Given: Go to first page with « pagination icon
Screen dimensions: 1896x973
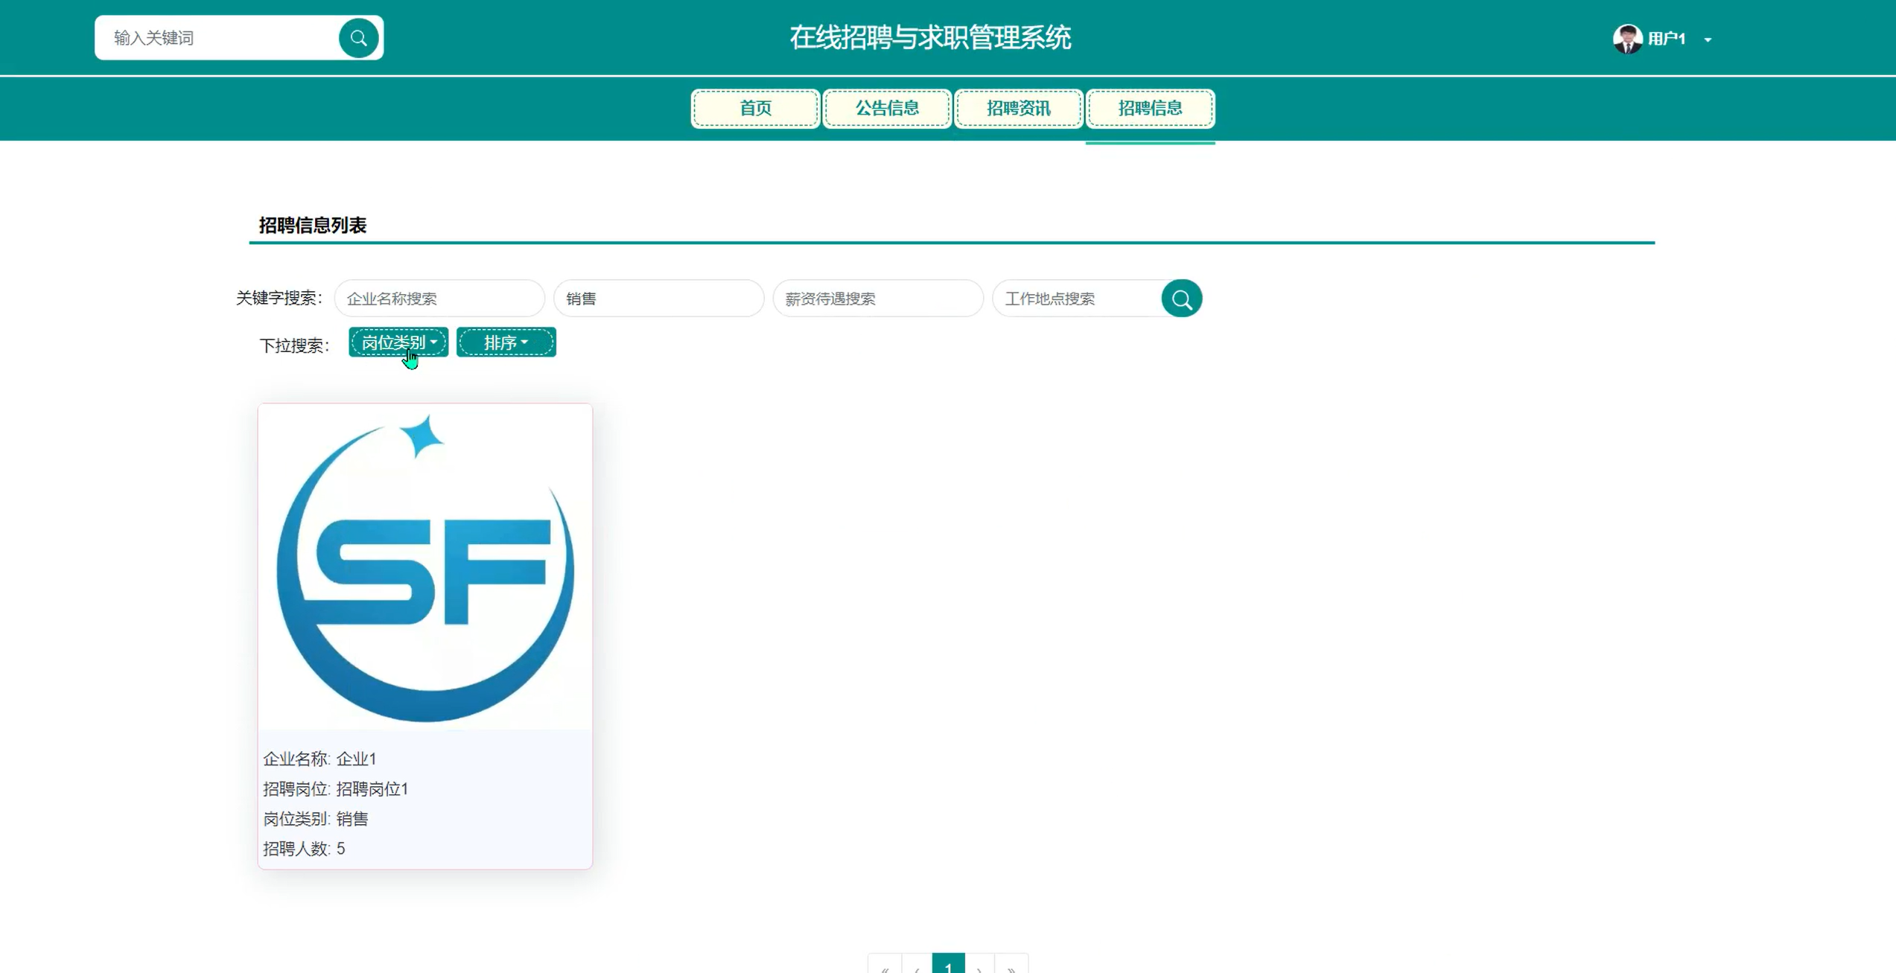Looking at the screenshot, I should [885, 966].
